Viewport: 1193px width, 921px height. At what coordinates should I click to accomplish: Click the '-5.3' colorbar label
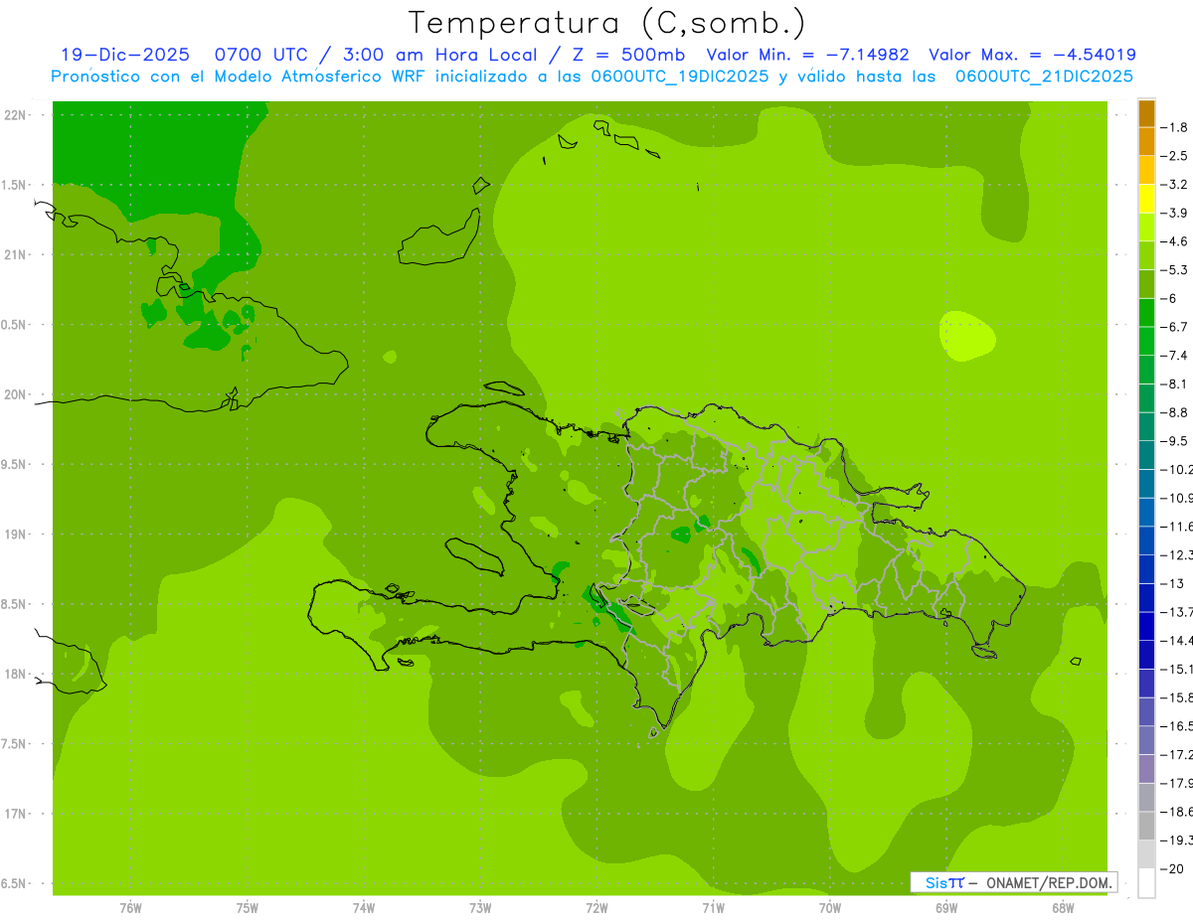[1176, 270]
